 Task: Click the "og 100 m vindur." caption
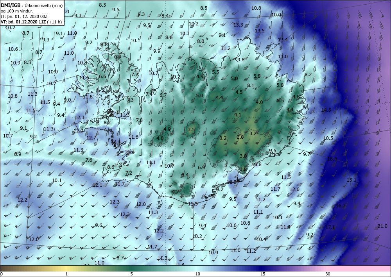pyautogui.click(x=17, y=11)
